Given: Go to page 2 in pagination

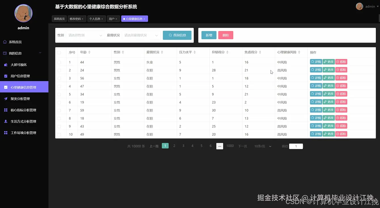Looking at the screenshot, I should 174,146.
